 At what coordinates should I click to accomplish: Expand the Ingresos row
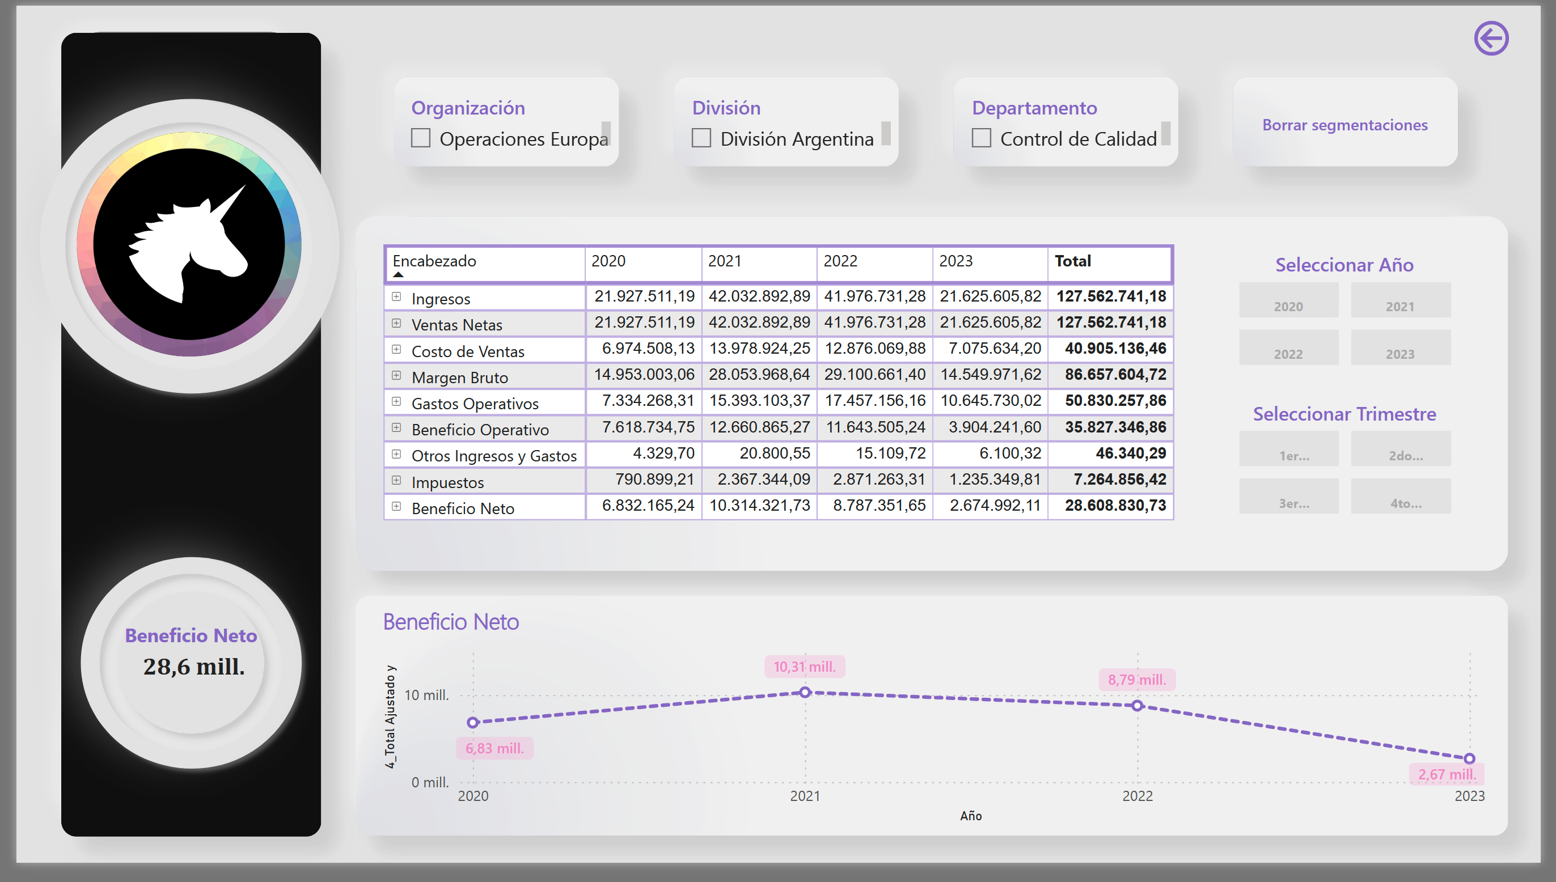pyautogui.click(x=396, y=297)
